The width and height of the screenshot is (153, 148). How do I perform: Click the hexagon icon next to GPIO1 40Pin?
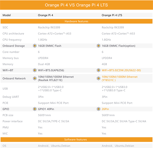35,109
